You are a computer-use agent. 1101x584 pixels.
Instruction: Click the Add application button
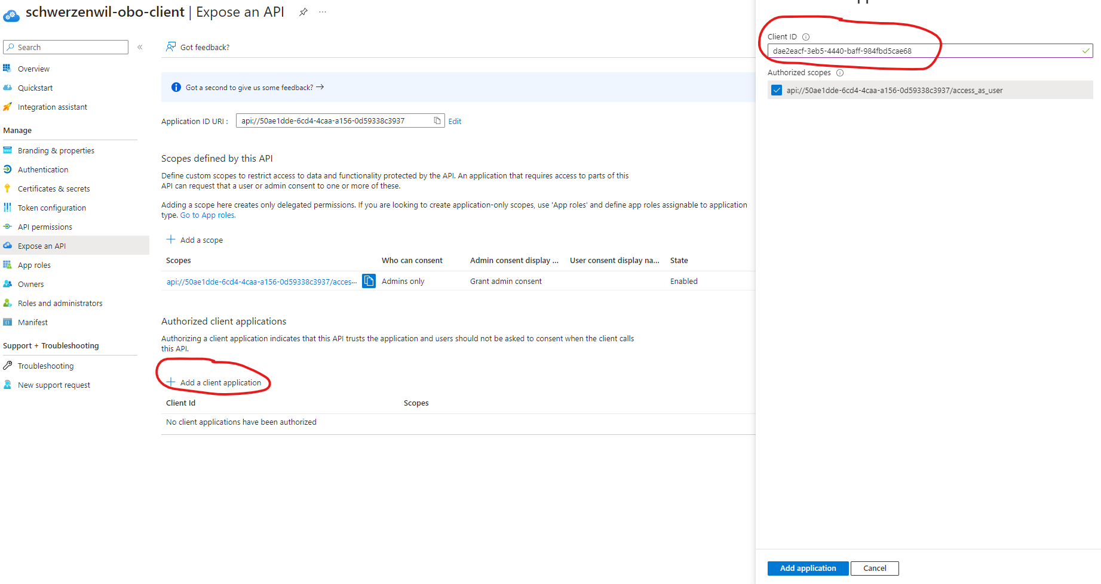(808, 568)
